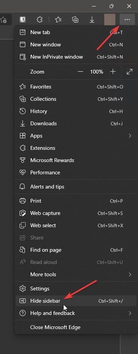
Task: Click the Extensions puzzle toolbar icon
Action: tap(39, 20)
